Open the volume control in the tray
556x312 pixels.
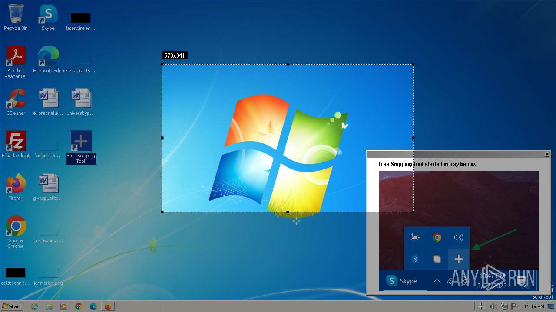(x=493, y=306)
